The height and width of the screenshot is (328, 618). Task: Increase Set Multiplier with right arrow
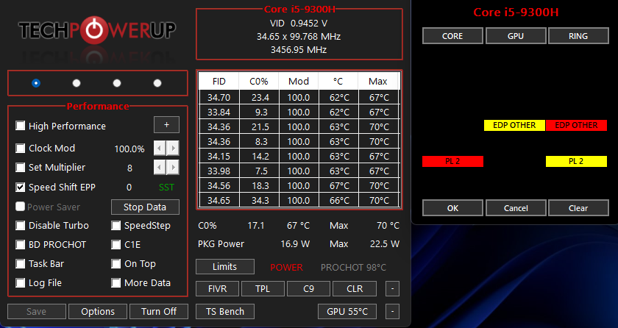pos(173,168)
